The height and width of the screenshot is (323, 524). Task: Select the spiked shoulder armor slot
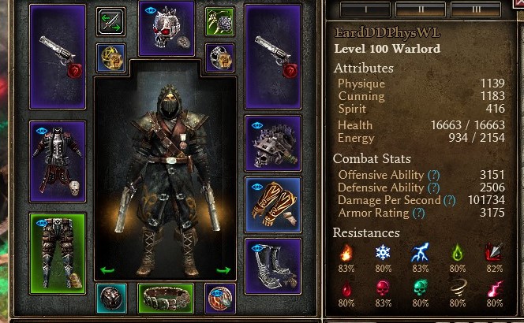click(273, 143)
